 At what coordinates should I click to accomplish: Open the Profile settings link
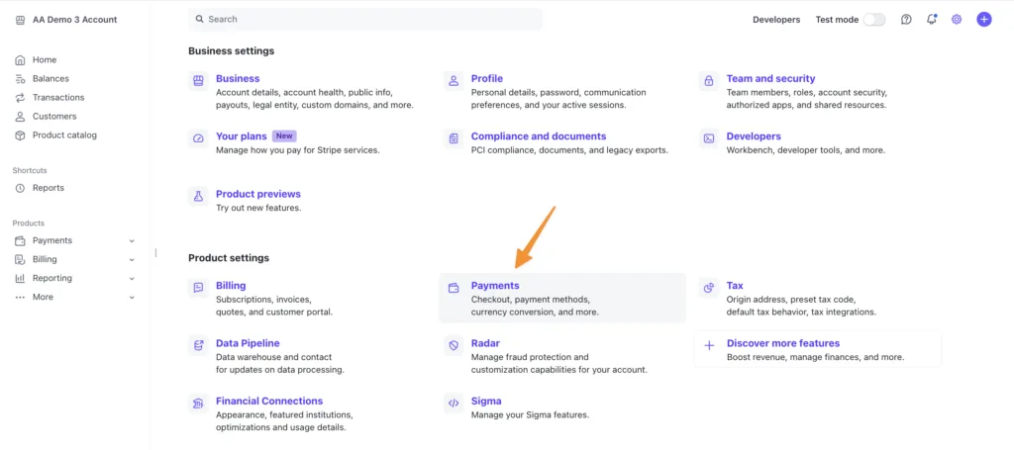pyautogui.click(x=487, y=79)
